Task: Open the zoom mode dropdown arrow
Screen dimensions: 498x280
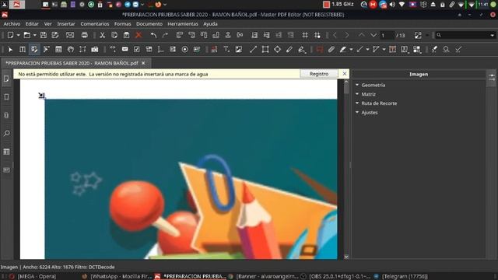Action: pos(427,35)
